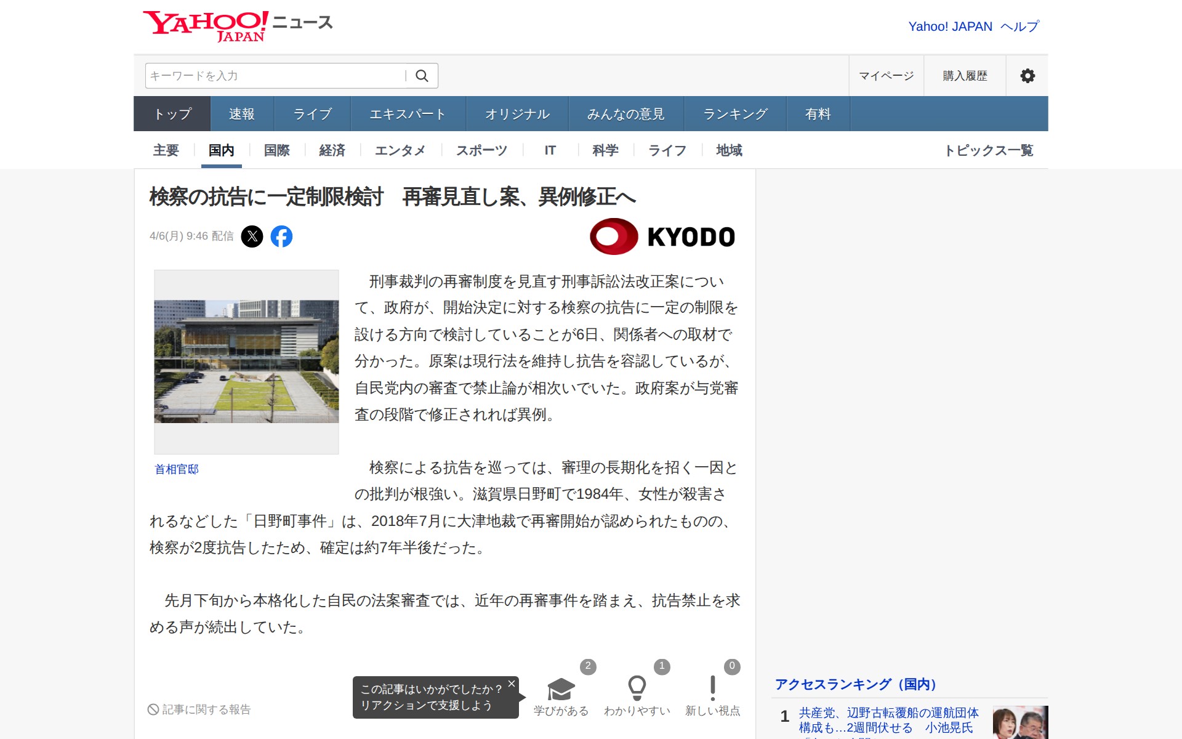1182x739 pixels.
Task: Open 購入履歴 page
Action: (965, 76)
